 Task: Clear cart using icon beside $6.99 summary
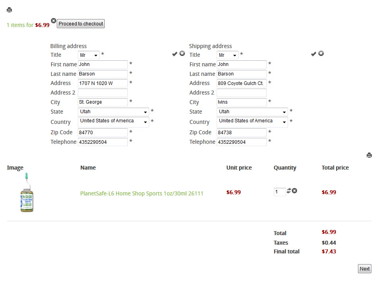coord(54,21)
